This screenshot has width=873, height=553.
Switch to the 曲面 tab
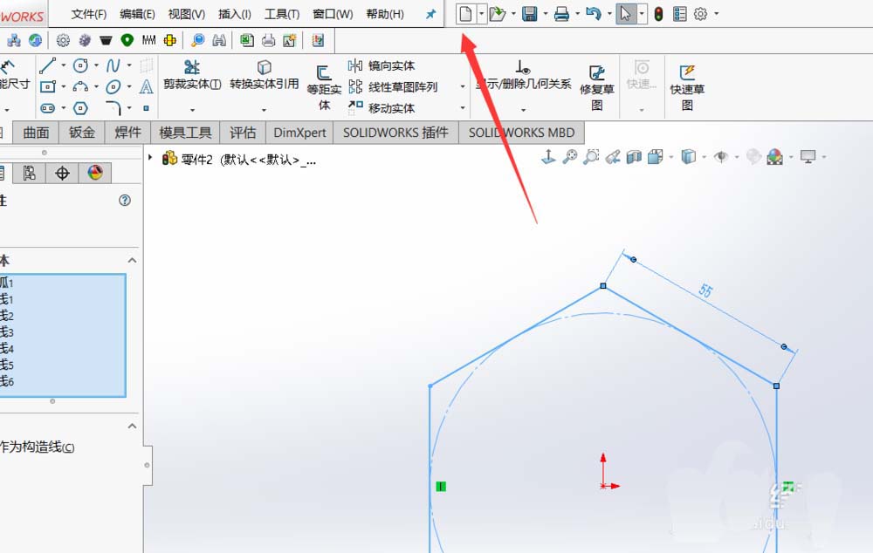click(36, 133)
